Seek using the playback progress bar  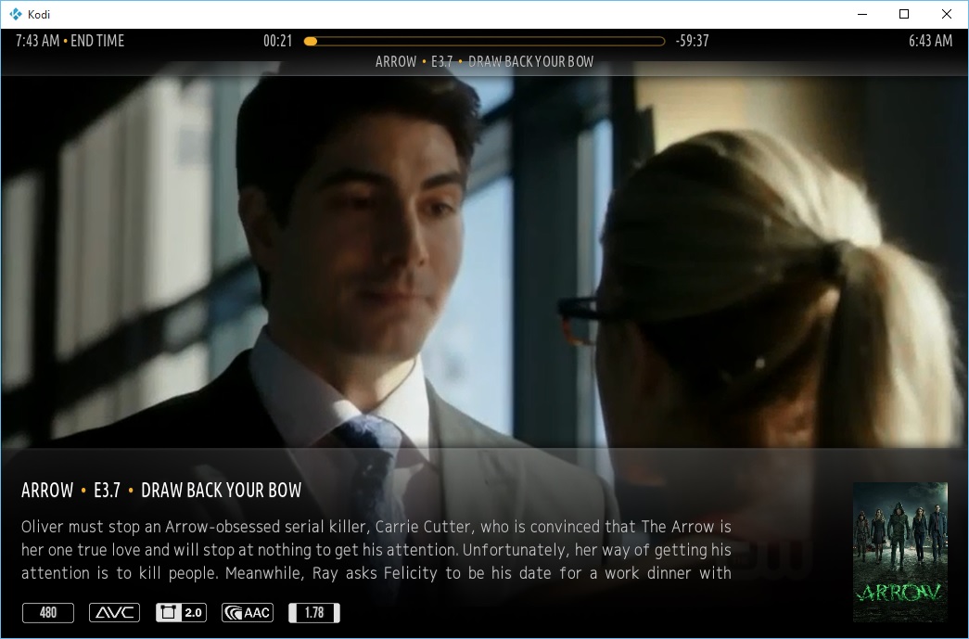pyautogui.click(x=484, y=42)
